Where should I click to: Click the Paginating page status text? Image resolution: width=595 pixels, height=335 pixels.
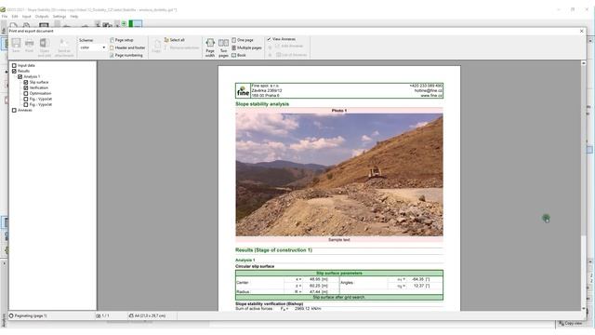pos(28,315)
